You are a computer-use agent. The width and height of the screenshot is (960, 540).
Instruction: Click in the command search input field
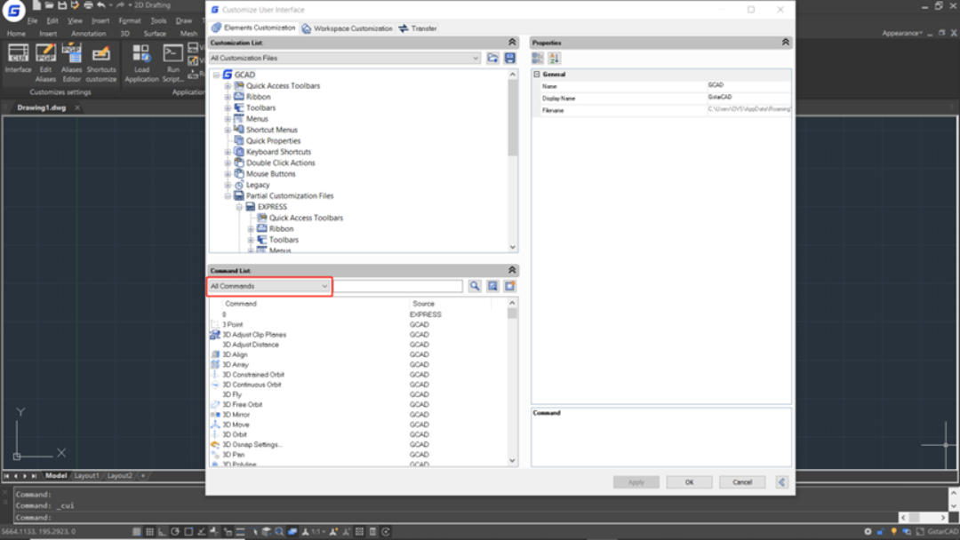click(398, 286)
